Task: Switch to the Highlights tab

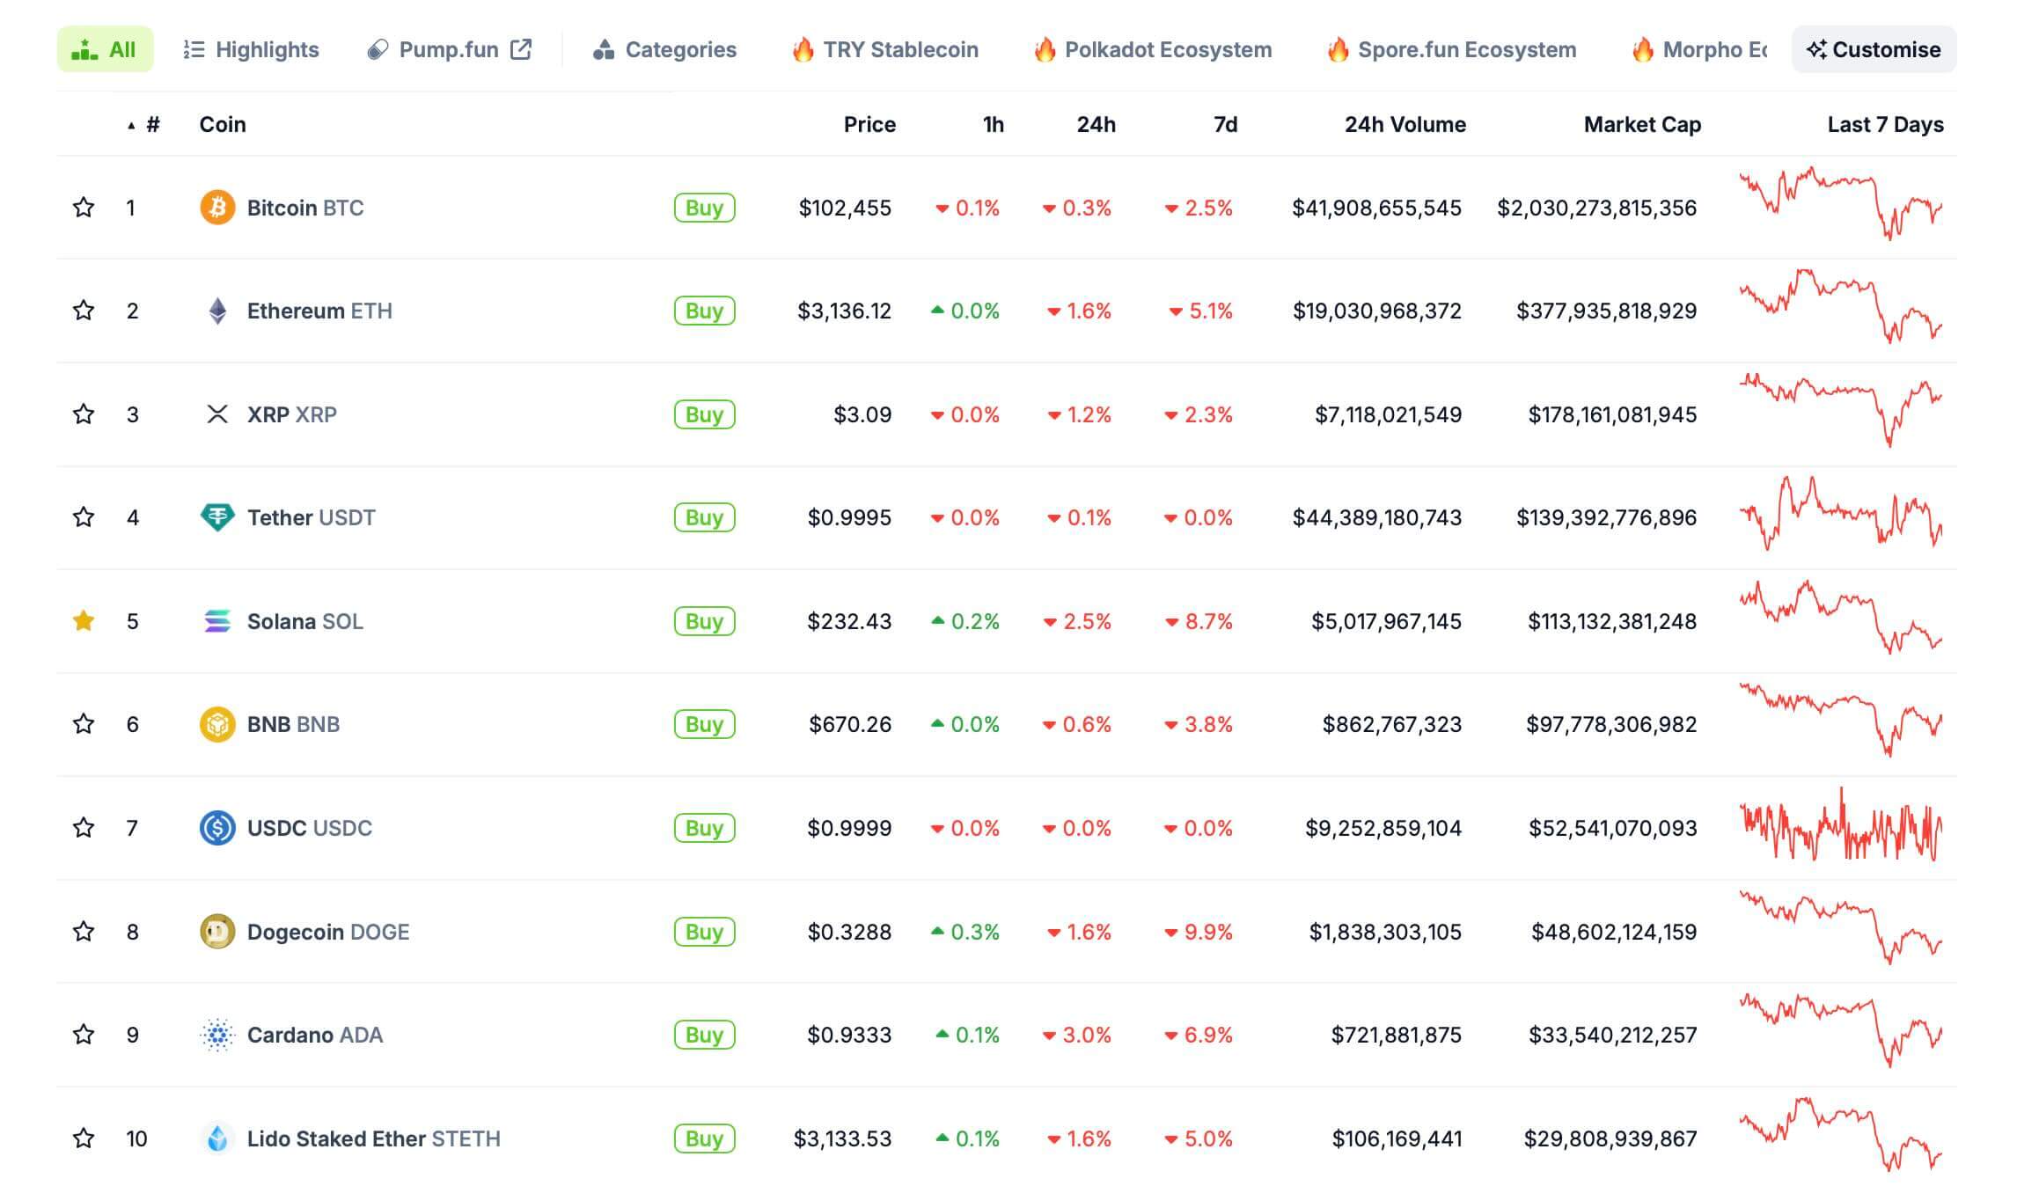Action: pyautogui.click(x=251, y=49)
